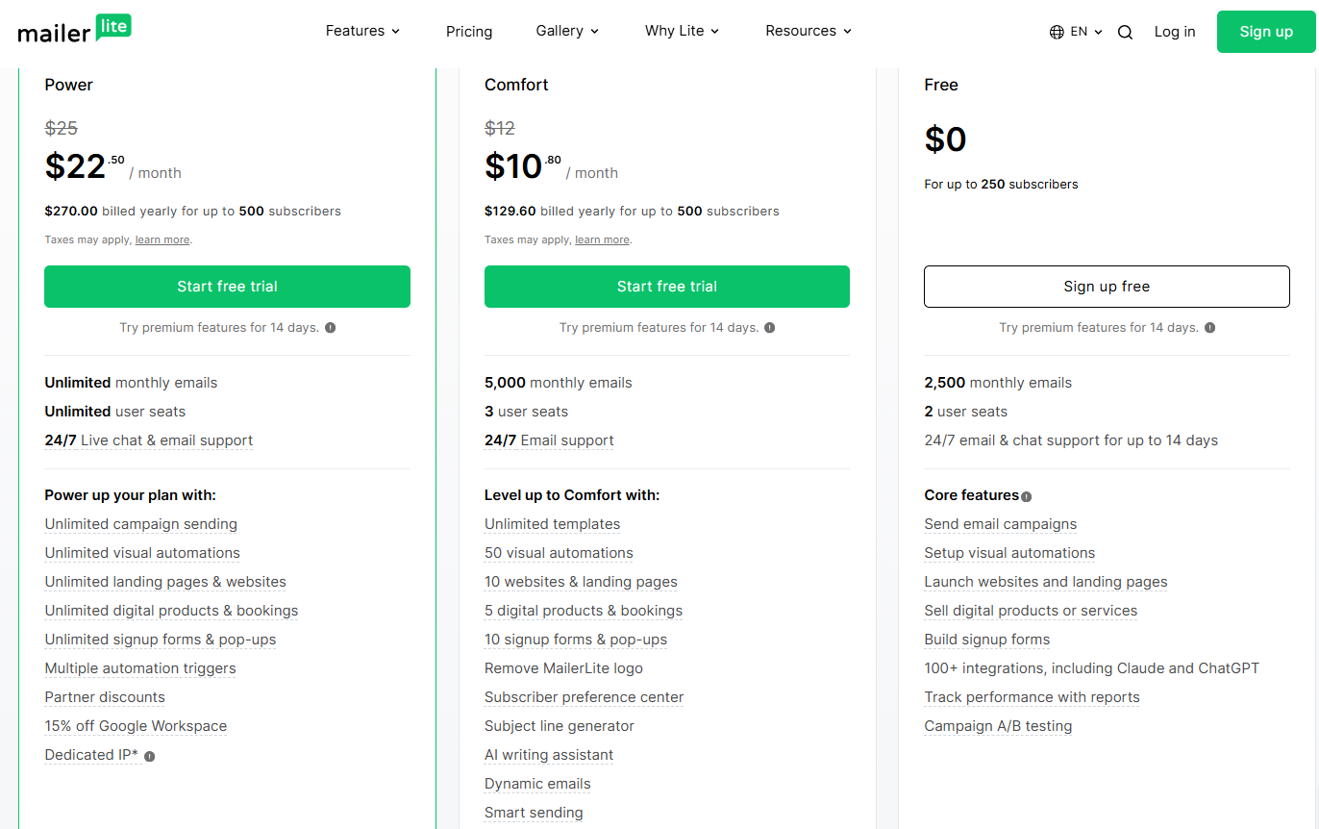
Task: Click 15% off Google Workspace
Action: pyautogui.click(x=136, y=726)
